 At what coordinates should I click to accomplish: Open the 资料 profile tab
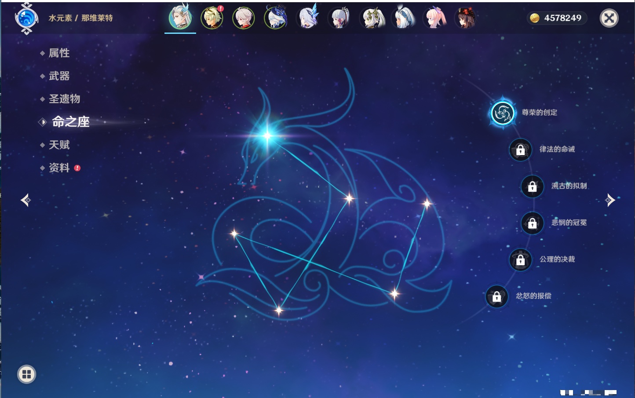59,168
